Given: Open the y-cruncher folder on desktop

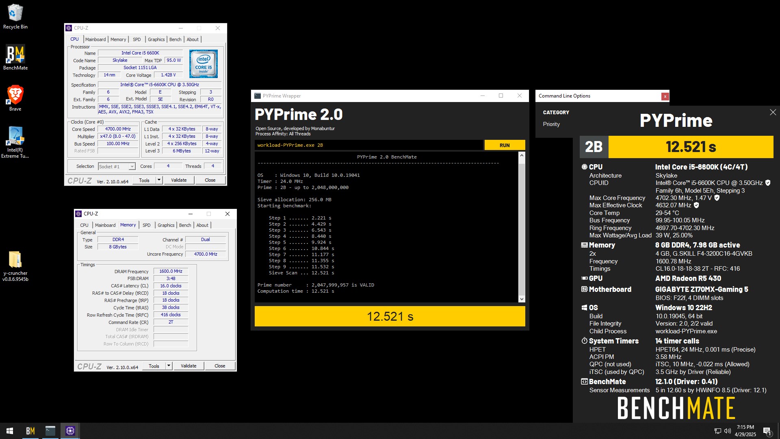Looking at the screenshot, I should point(15,266).
